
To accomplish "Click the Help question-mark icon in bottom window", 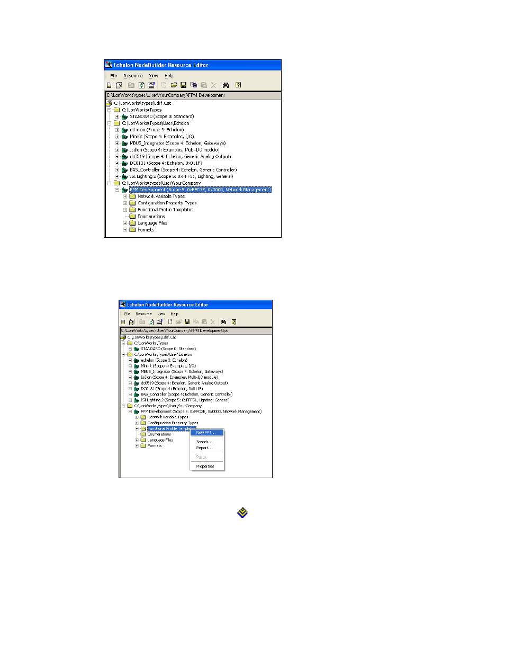I will (234, 321).
